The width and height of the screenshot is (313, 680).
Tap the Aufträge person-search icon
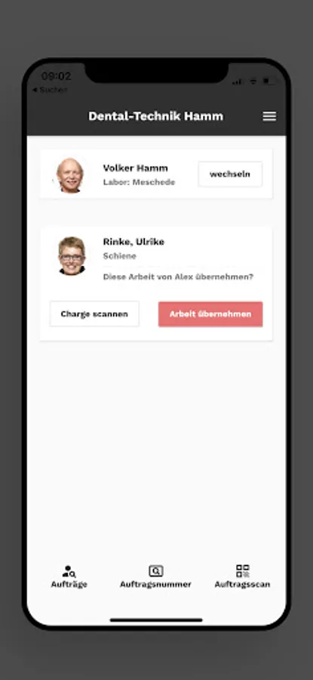(x=69, y=571)
